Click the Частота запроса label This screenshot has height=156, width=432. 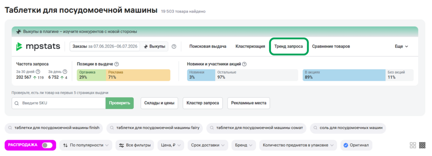click(32, 64)
